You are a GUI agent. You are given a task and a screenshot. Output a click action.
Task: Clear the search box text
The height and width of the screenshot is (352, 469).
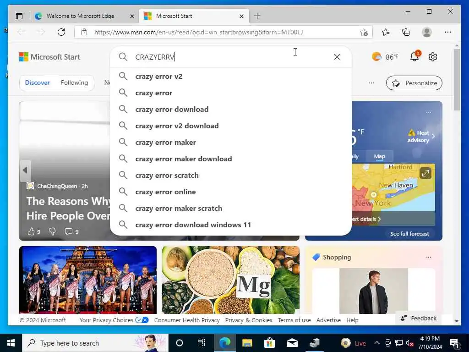337,57
